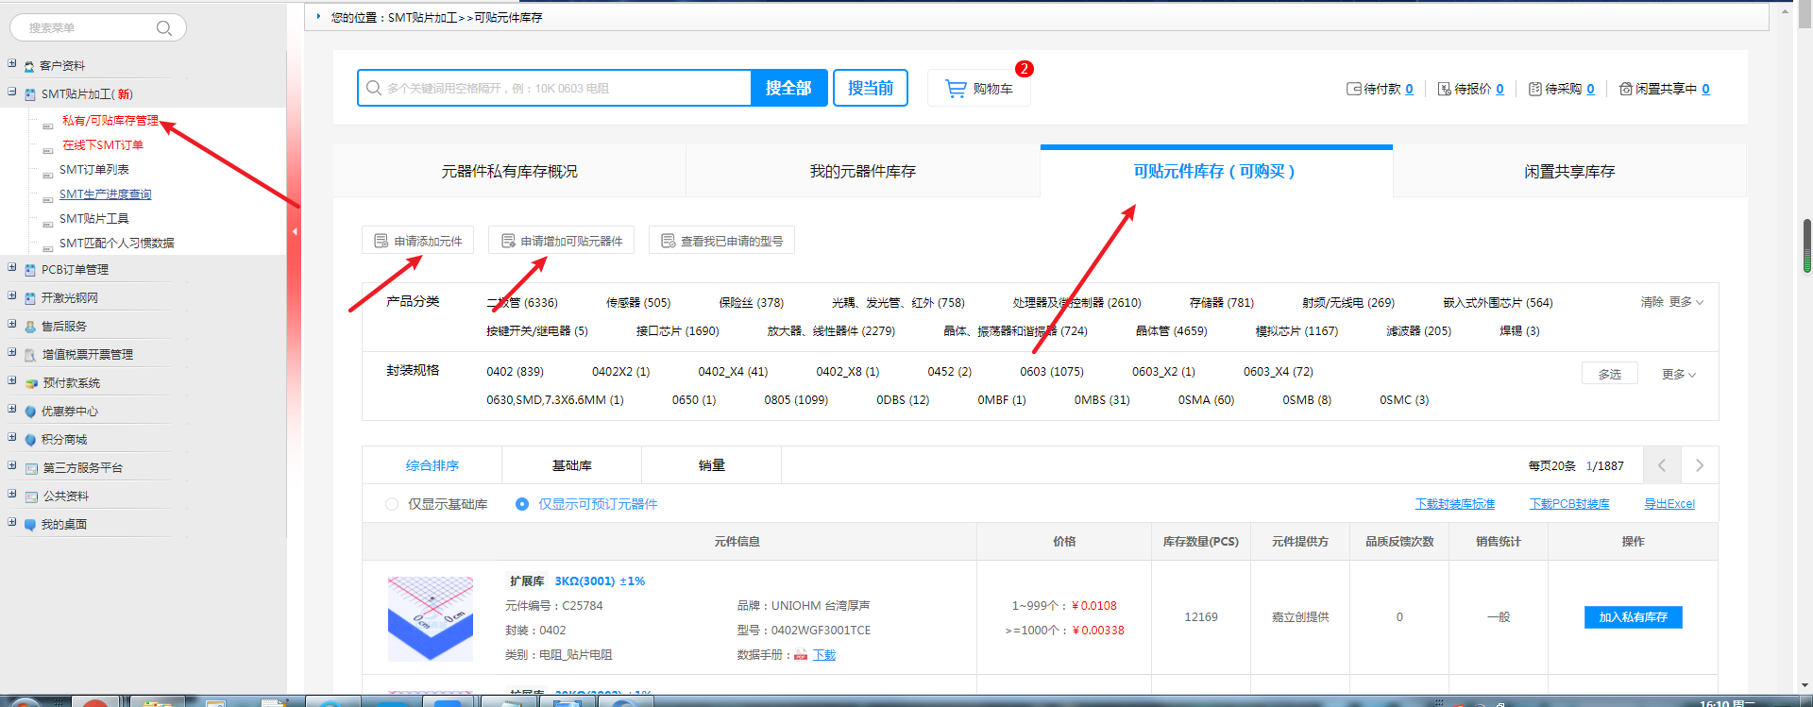Click 多选 for package multi-select
This screenshot has height=707, width=1813.
coord(1609,374)
